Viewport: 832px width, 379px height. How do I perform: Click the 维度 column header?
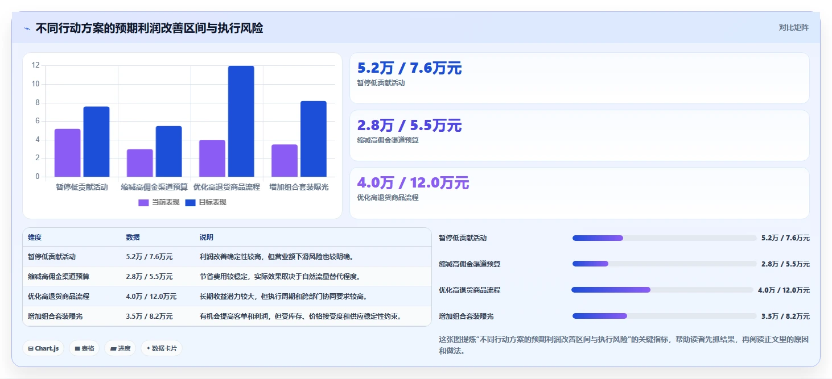point(35,238)
